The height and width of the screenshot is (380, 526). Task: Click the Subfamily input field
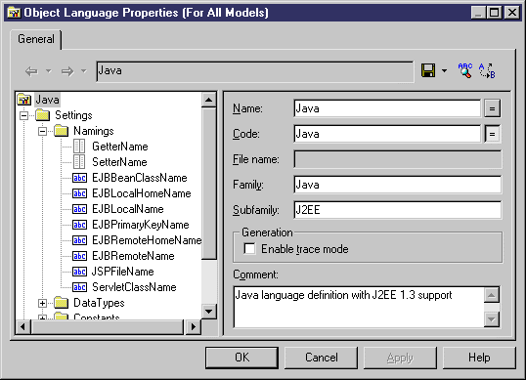coord(398,210)
